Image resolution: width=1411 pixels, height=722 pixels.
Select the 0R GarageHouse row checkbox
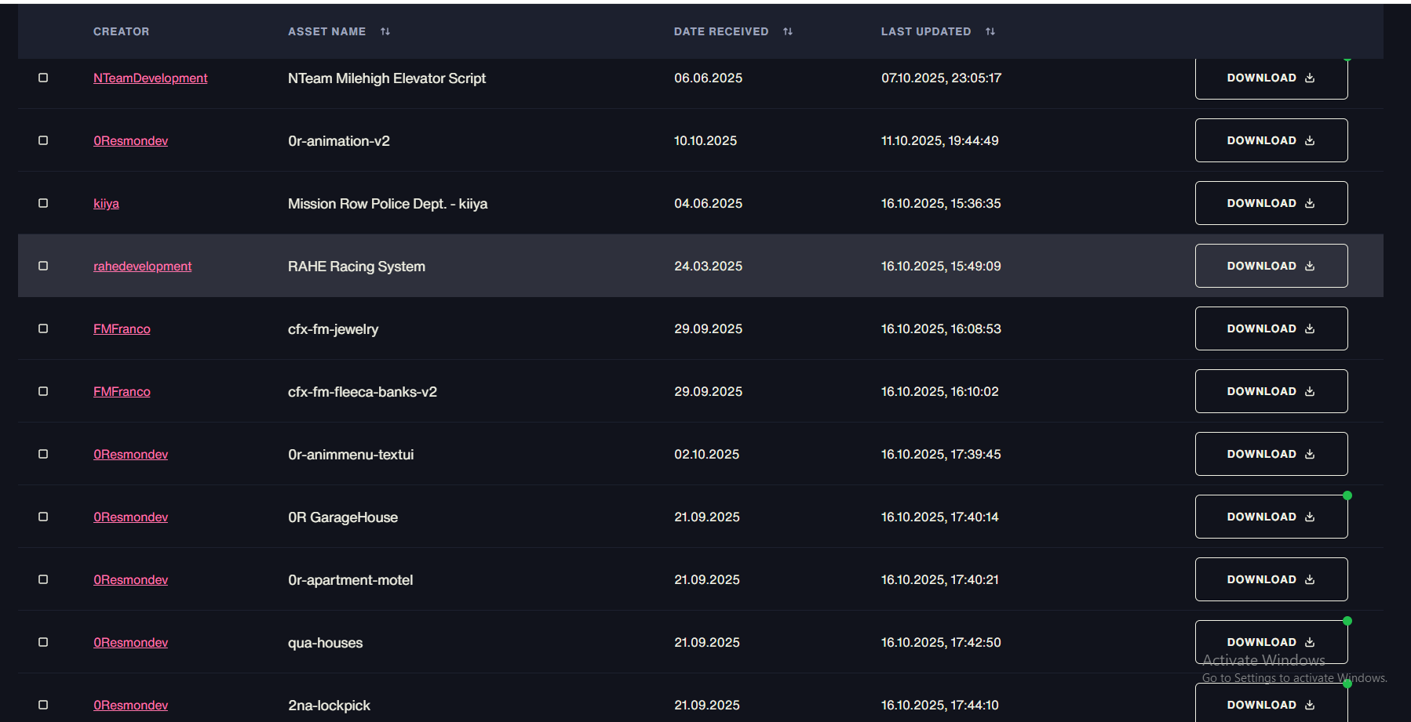point(43,517)
